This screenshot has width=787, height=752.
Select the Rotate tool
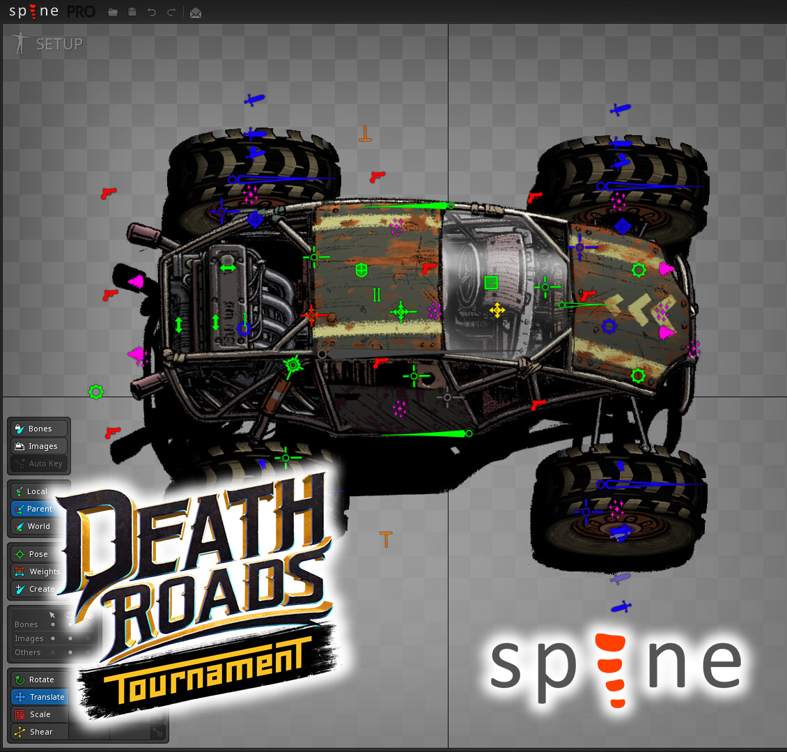tap(38, 679)
